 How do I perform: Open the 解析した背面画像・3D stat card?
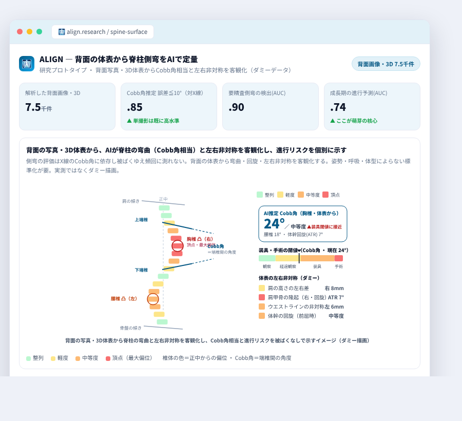(x=67, y=106)
